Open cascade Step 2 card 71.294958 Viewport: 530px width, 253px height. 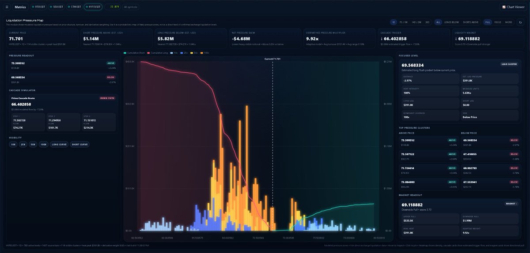[64, 122]
